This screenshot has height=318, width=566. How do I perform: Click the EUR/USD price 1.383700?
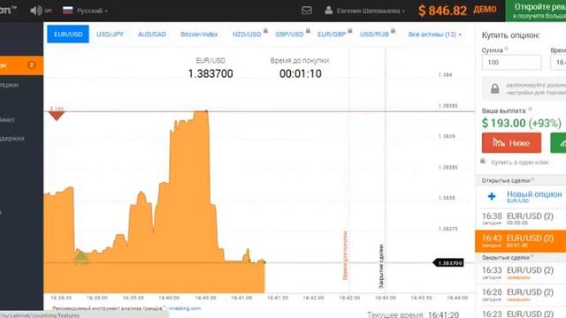210,73
